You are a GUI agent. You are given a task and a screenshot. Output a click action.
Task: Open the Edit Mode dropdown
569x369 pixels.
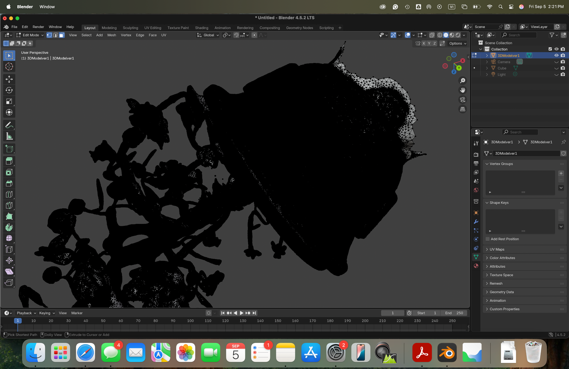(x=30, y=35)
